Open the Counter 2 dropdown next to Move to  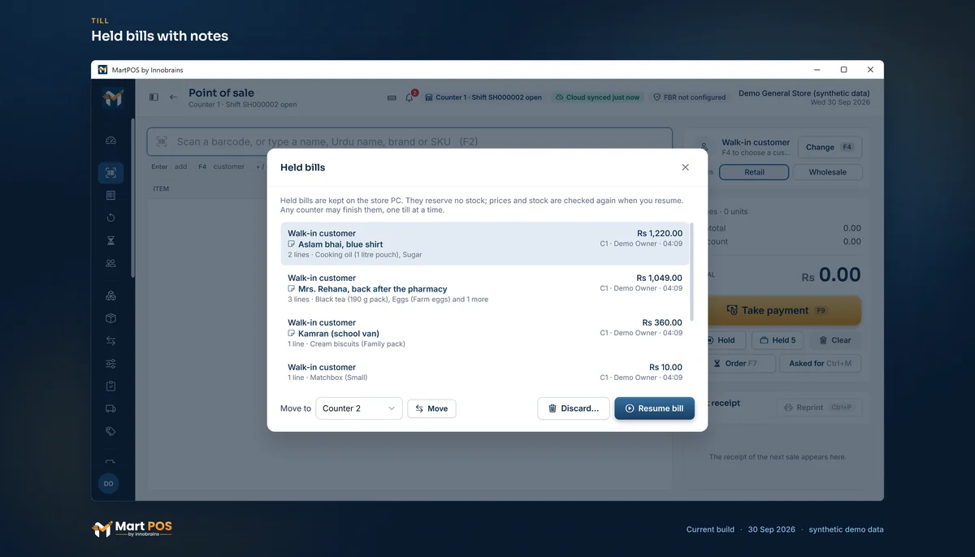(x=359, y=408)
